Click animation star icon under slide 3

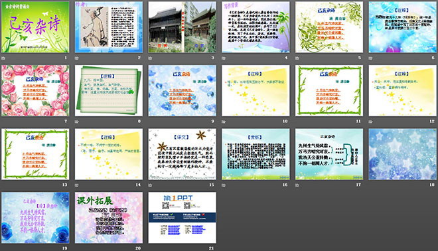coord(150,58)
